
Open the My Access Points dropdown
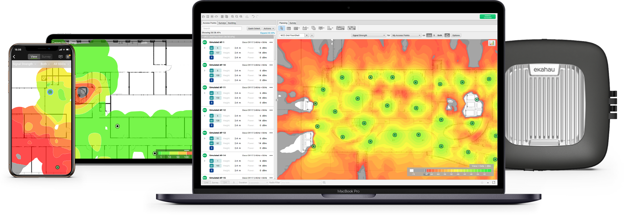406,35
